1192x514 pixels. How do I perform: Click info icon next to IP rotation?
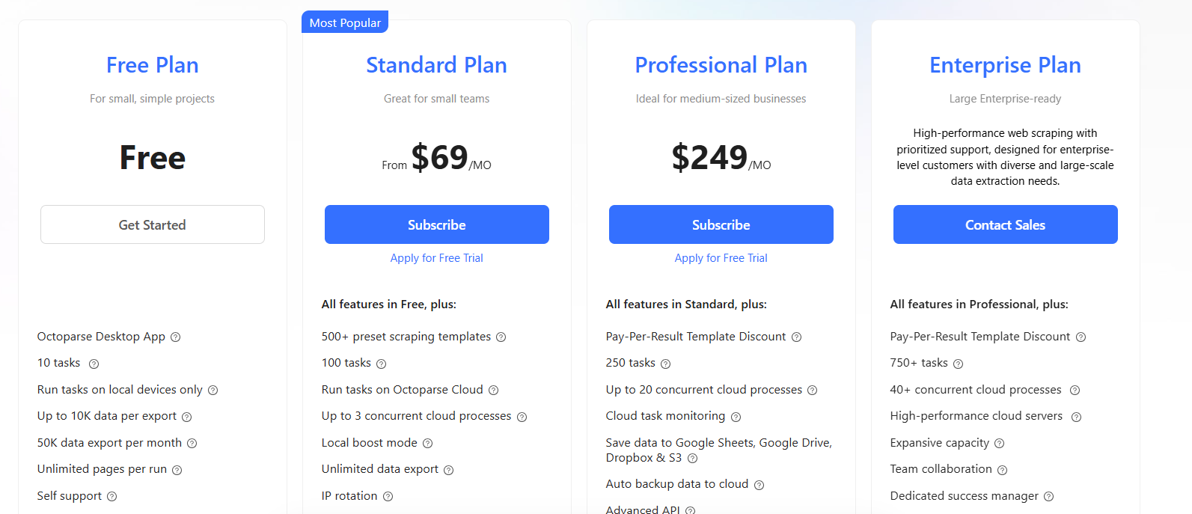point(388,497)
